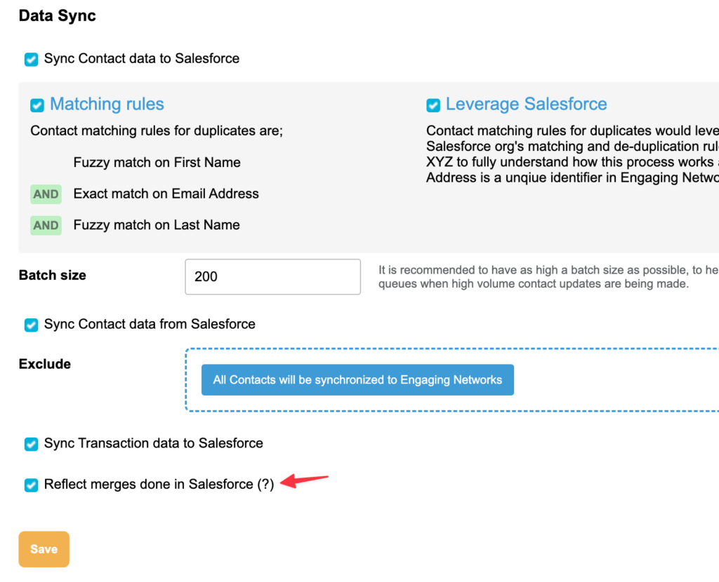
Task: Toggle Sync Transaction data to Salesforce checkbox
Action: (x=32, y=445)
